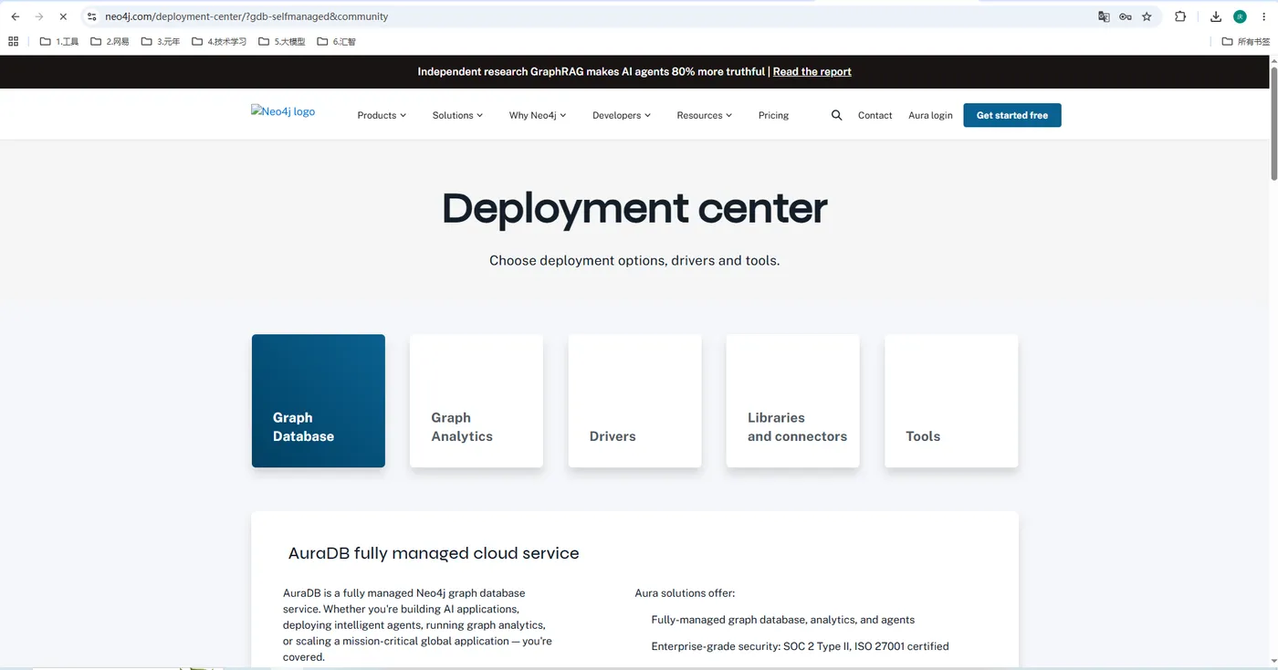1278x670 pixels.
Task: Bookmark this page with the star icon
Action: point(1147,16)
